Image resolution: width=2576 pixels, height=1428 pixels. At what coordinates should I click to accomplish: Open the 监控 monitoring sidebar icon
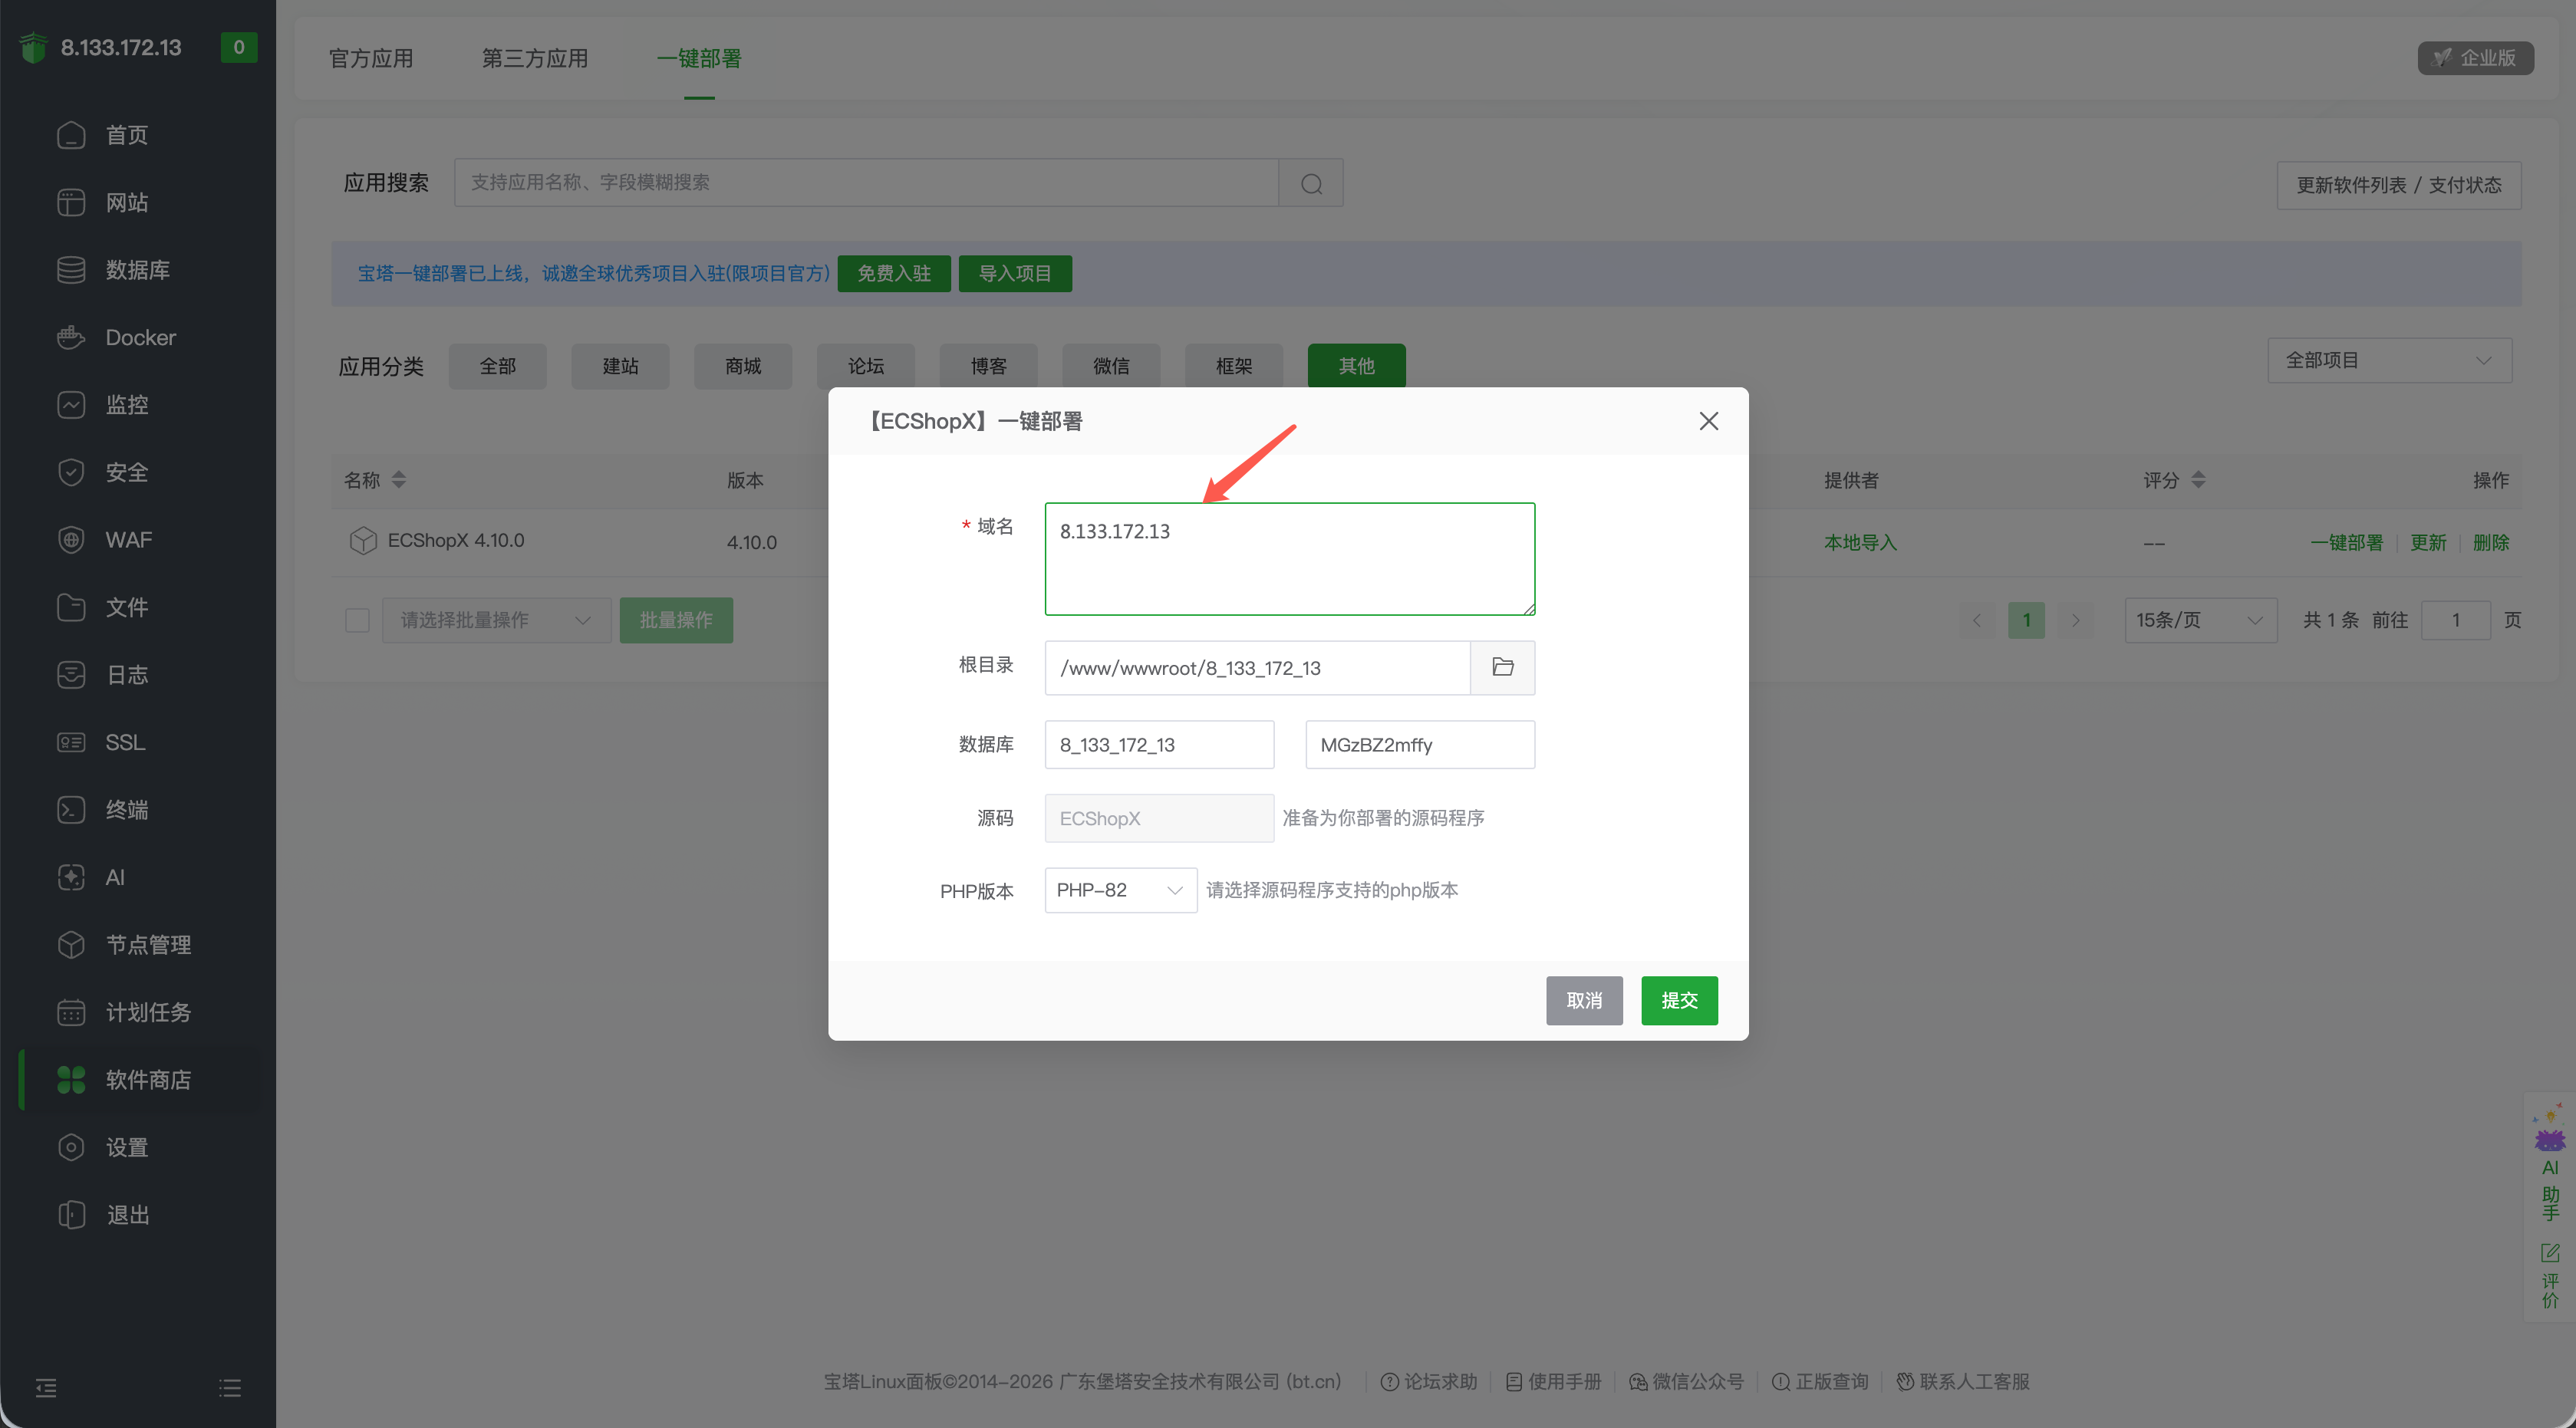coord(71,405)
